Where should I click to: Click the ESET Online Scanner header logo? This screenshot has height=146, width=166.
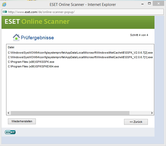[37, 21]
